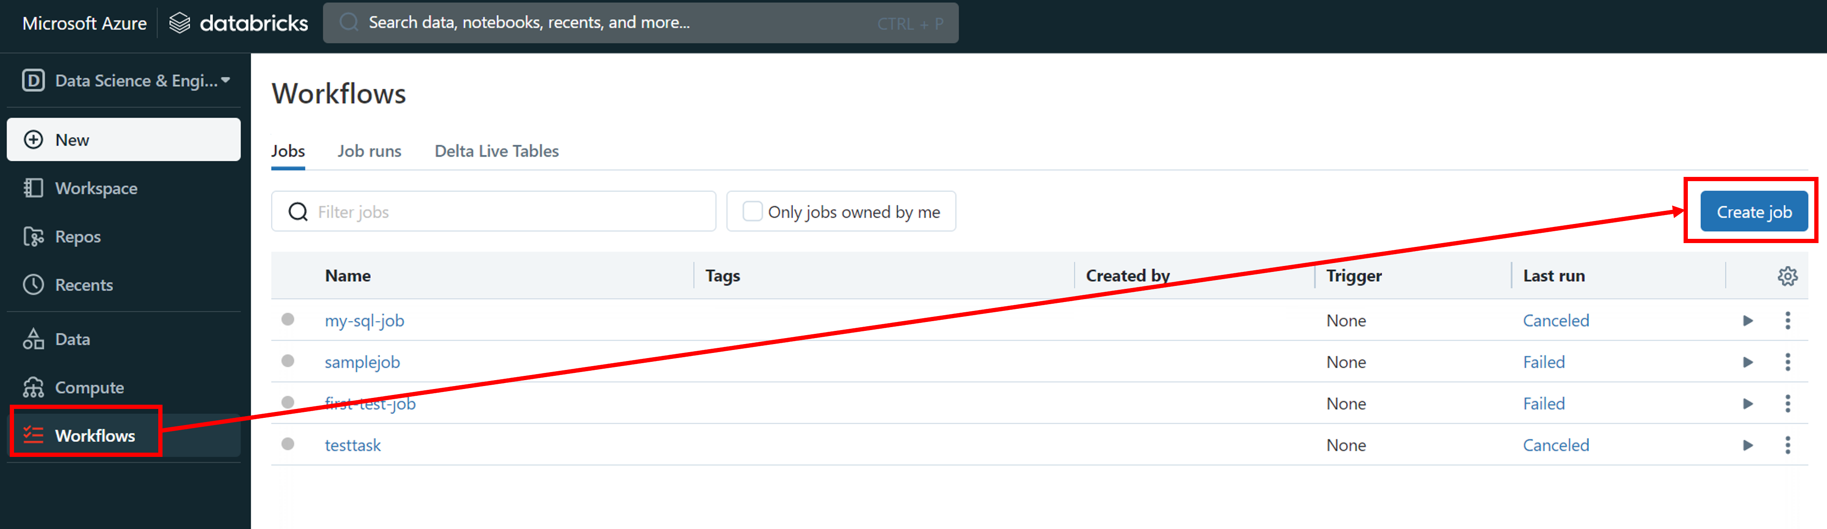The image size is (1827, 529).
Task: Open Recents clock icon in sidebar
Action: [33, 284]
